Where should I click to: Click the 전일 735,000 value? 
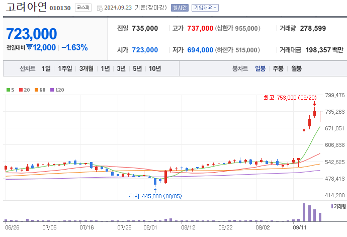145,28
